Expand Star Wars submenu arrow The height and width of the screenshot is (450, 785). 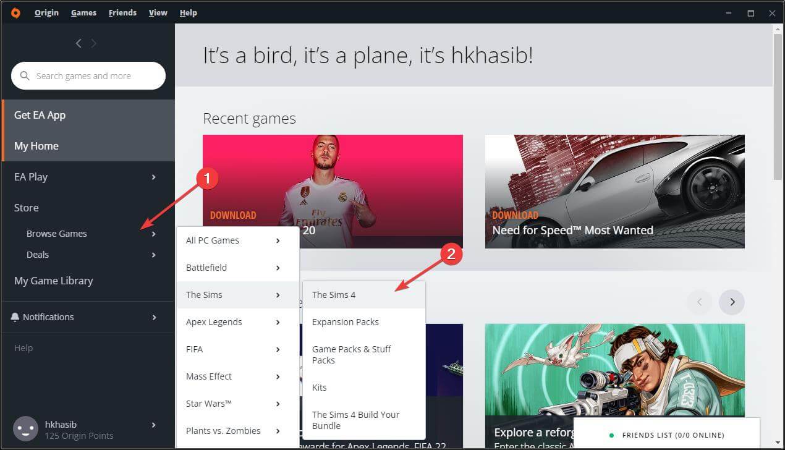278,404
